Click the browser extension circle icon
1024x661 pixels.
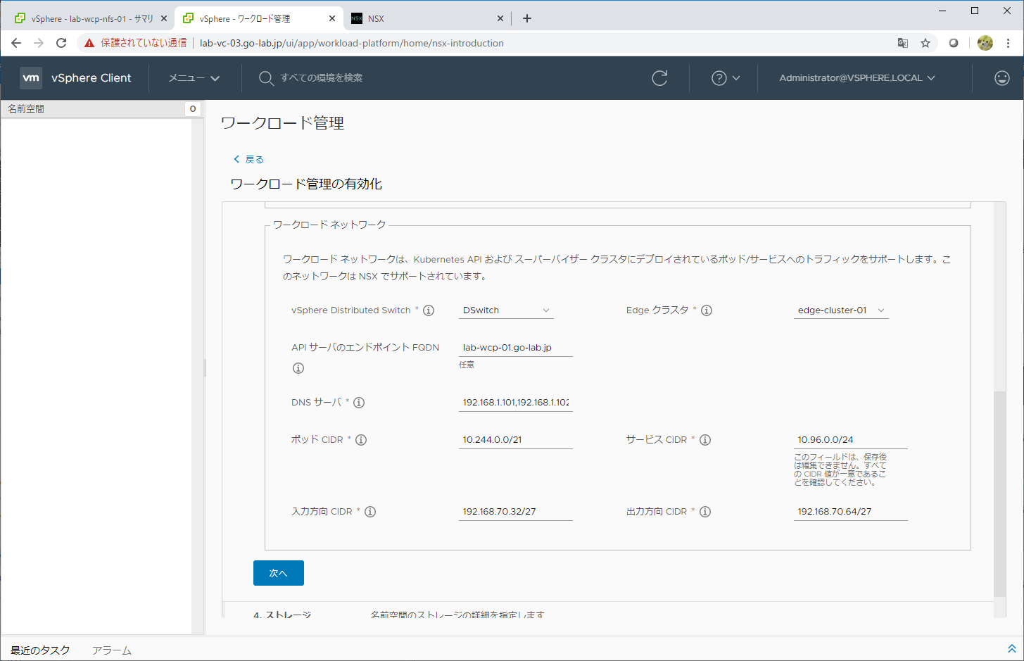pos(954,43)
